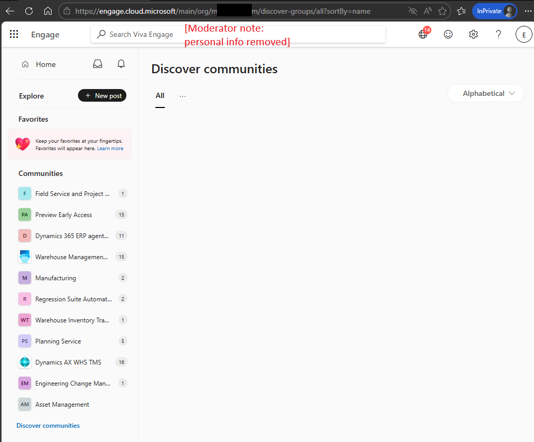Open the Help question mark icon
Screen dimensions: 534x442
pyautogui.click(x=498, y=34)
